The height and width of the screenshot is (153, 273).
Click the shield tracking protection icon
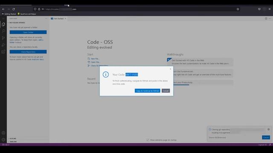pos(35,9)
